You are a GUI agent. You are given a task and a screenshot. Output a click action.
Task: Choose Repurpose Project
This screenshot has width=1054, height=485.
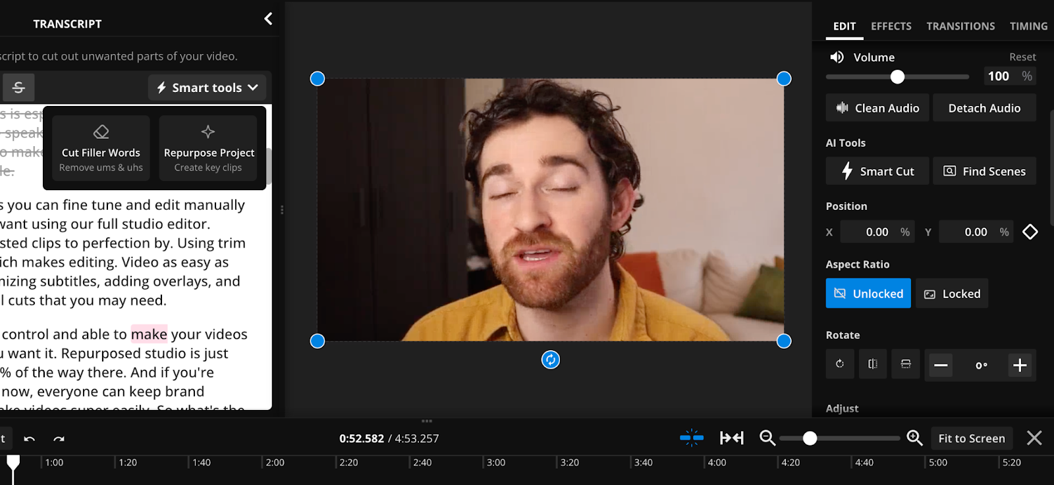coord(208,148)
